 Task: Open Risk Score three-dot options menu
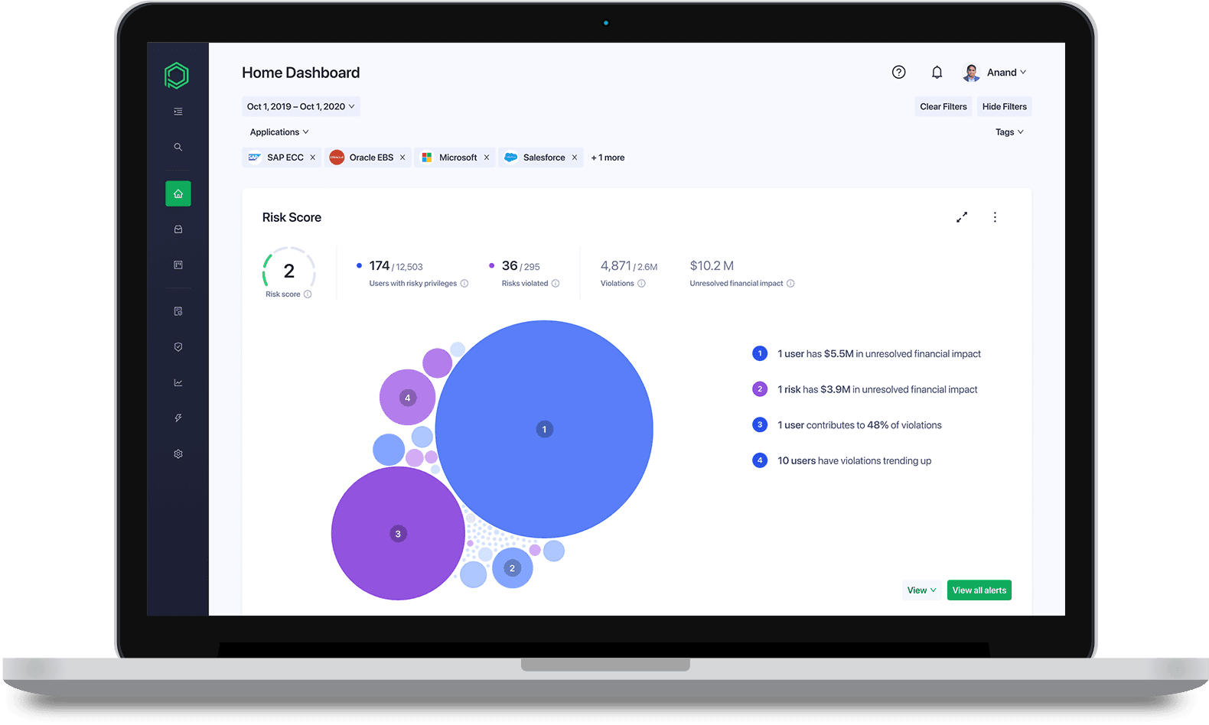[x=995, y=217]
